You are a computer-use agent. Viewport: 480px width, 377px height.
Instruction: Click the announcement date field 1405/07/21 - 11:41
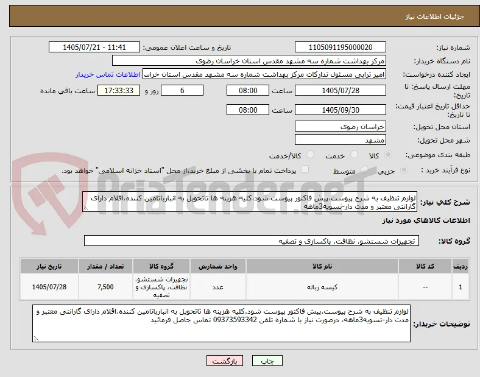coord(94,48)
